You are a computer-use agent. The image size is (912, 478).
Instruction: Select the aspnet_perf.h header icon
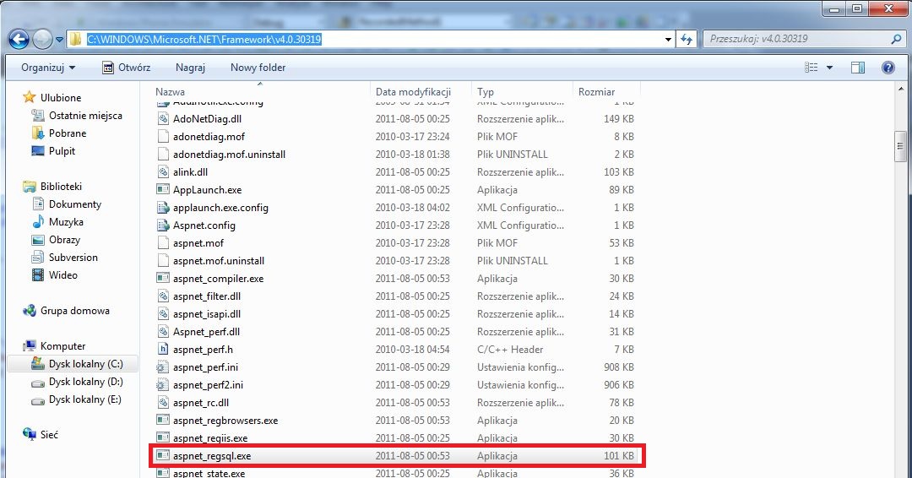click(x=163, y=350)
